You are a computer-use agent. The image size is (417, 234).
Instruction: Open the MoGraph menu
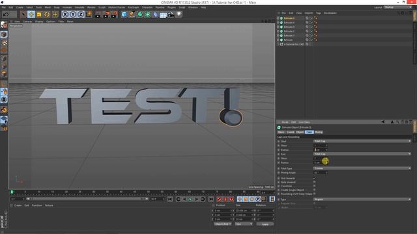point(133,7)
